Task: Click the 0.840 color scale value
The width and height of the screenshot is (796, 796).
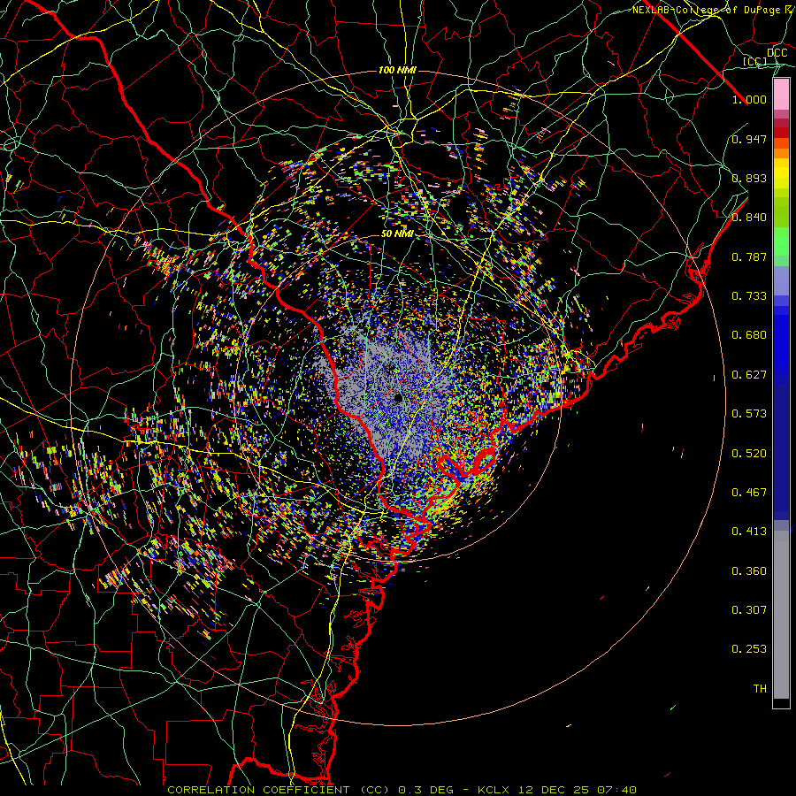Action: 749,218
